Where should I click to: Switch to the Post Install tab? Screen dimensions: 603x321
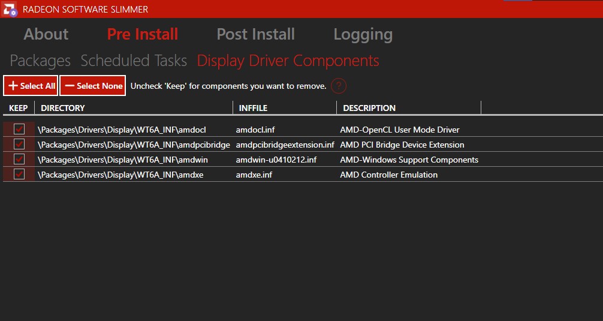[x=255, y=34]
